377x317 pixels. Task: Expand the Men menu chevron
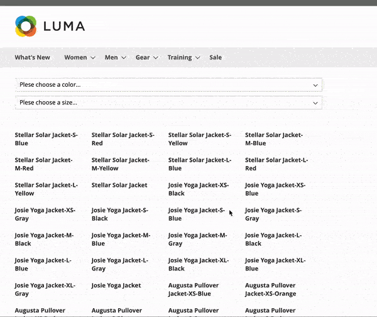click(x=124, y=58)
